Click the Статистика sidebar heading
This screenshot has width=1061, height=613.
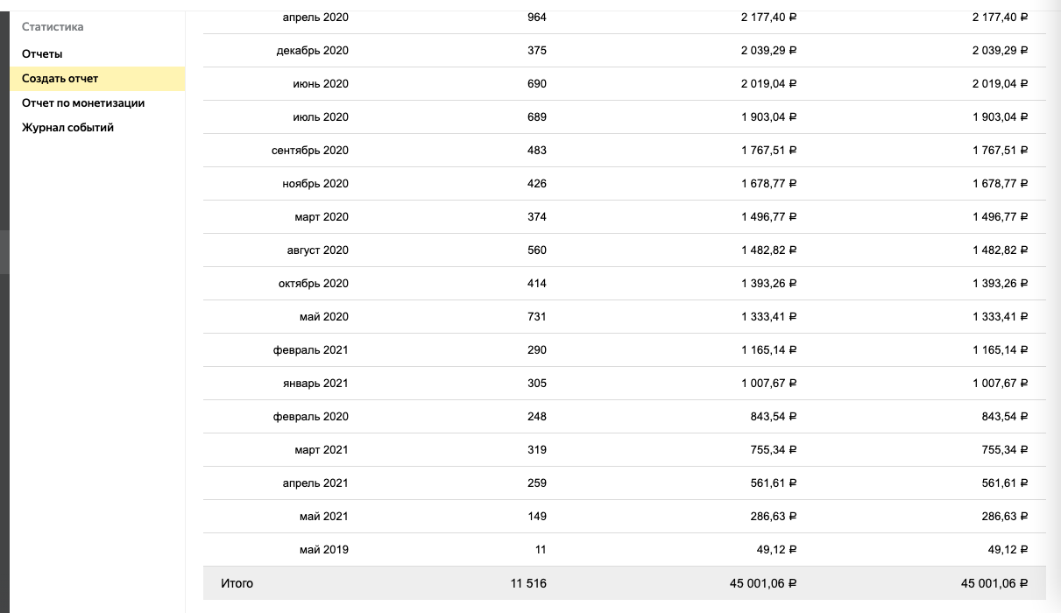(53, 27)
